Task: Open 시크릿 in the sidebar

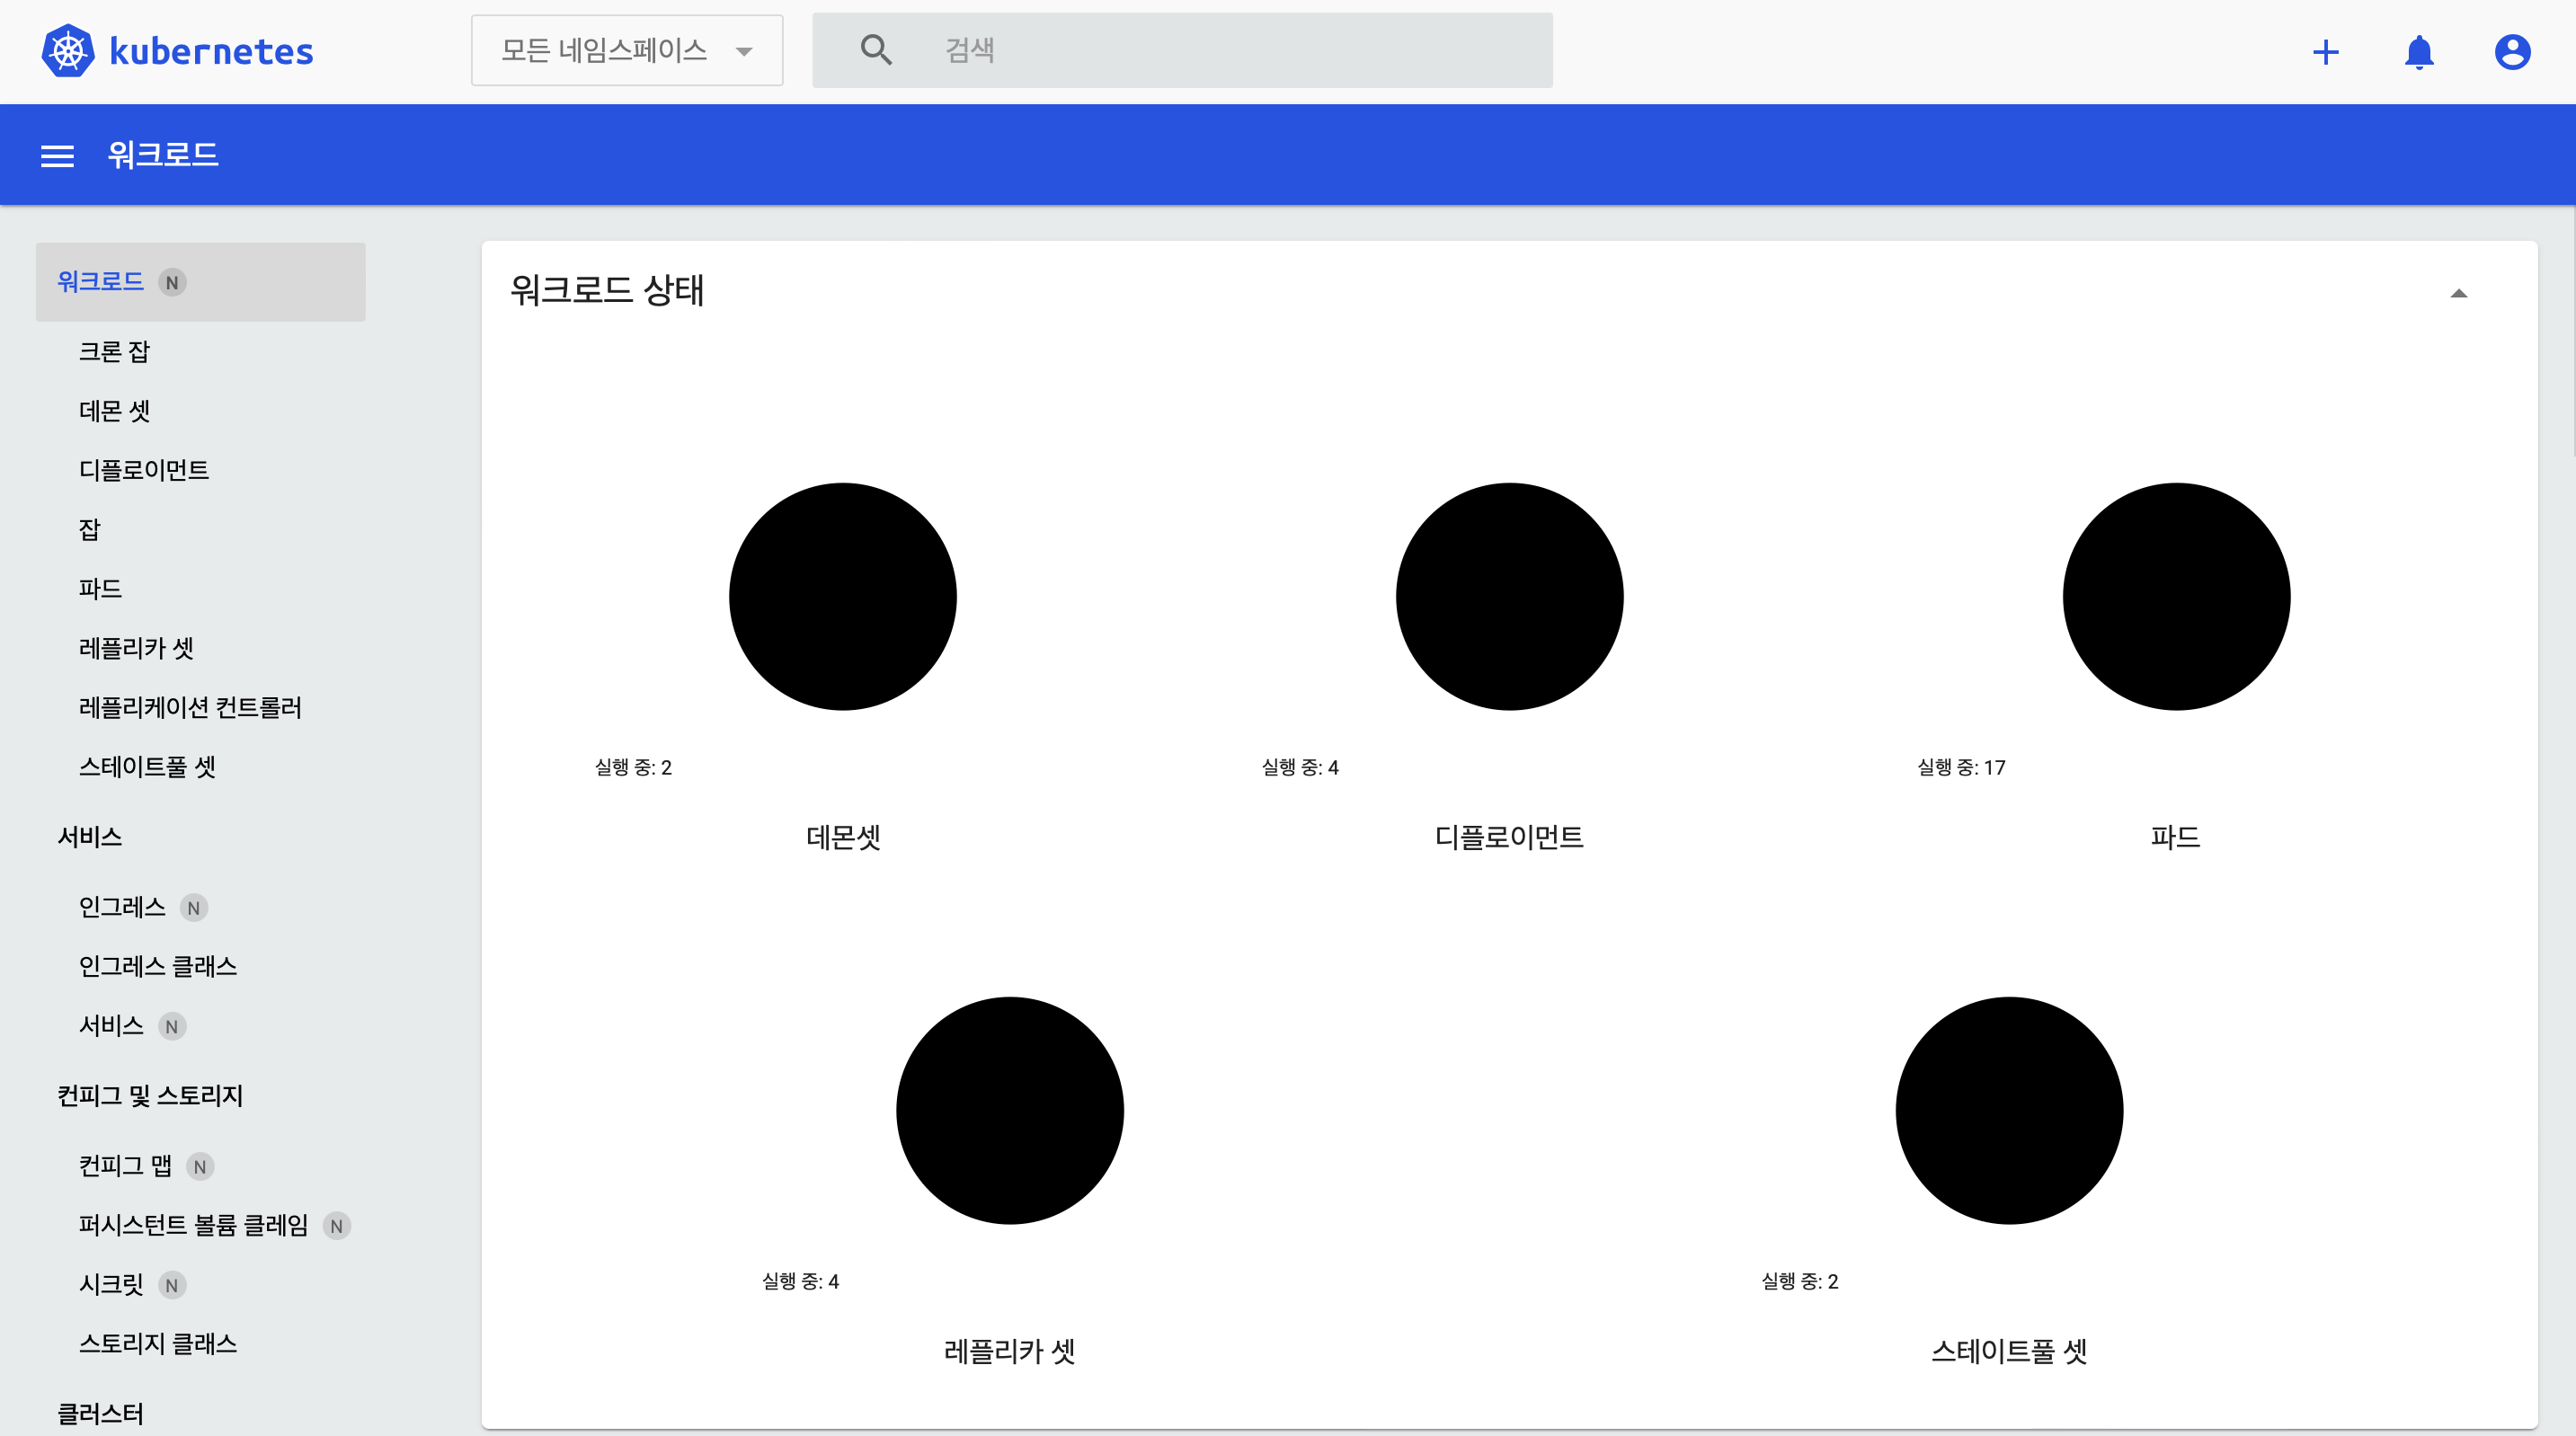Action: coord(111,1285)
